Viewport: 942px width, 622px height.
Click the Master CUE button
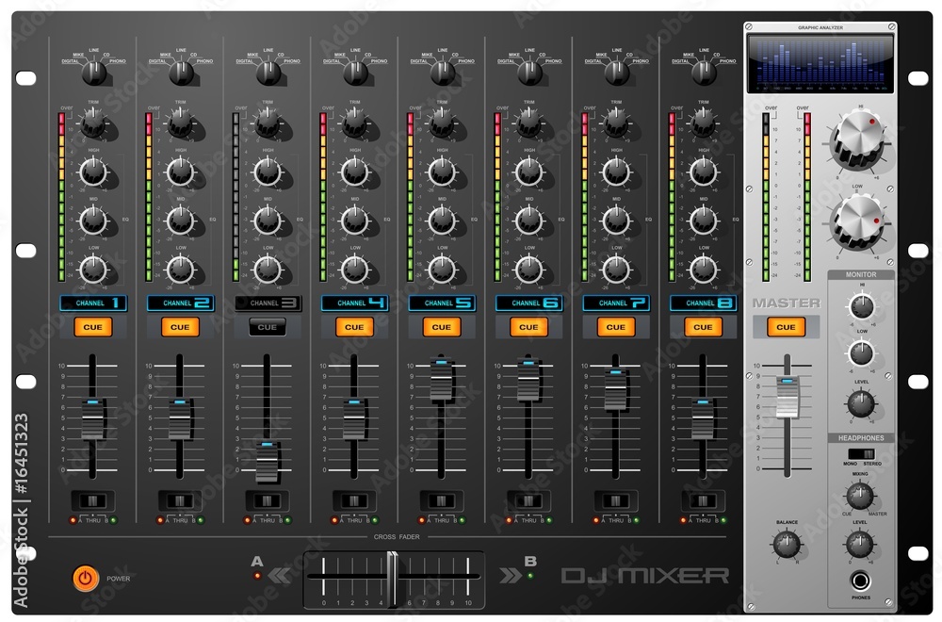click(x=786, y=327)
